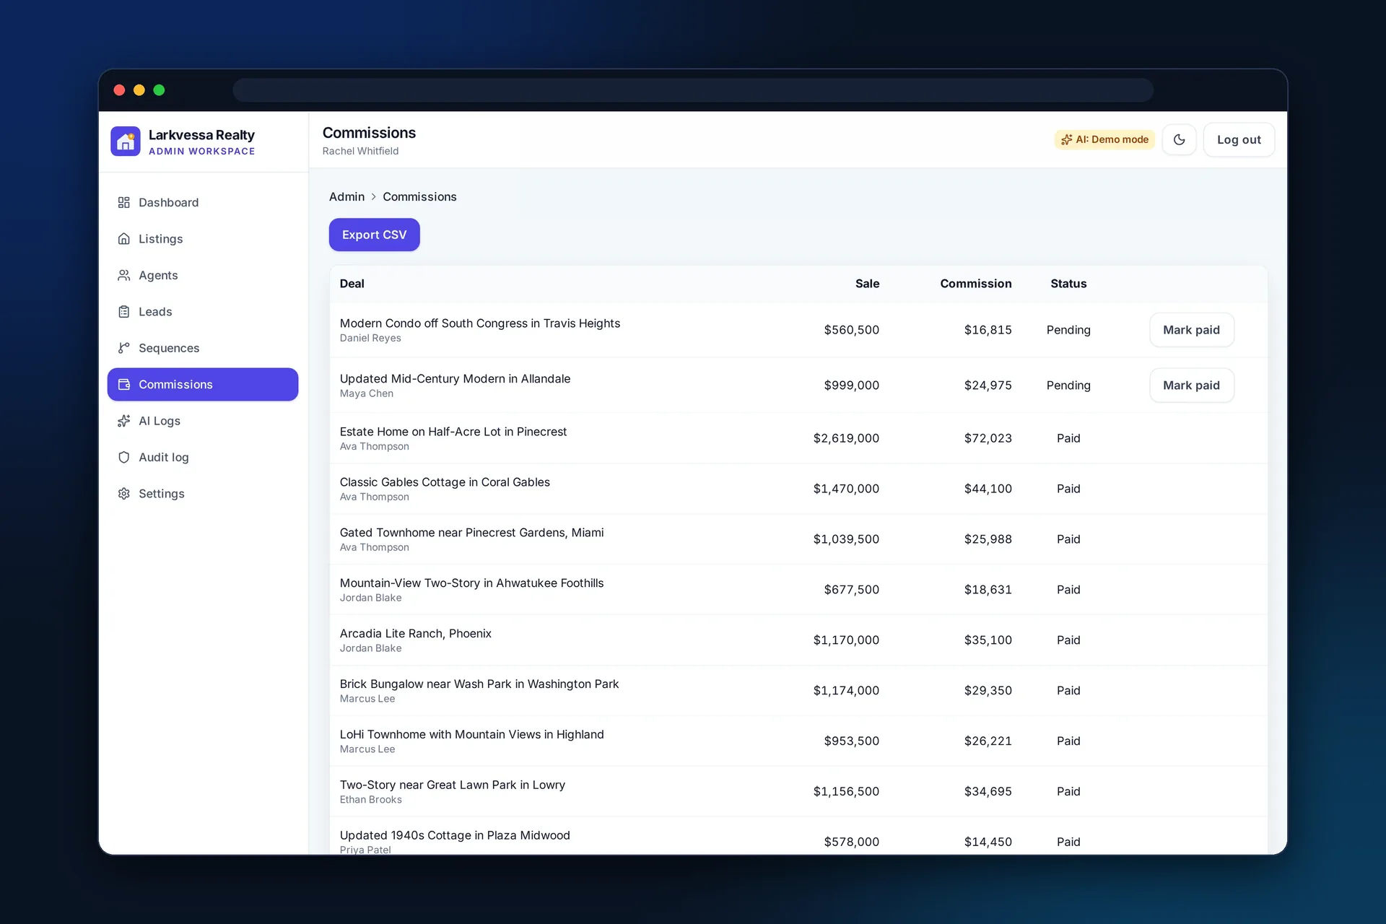Screen dimensions: 1386x924
Task: Click the Export CSV button
Action: pos(374,235)
